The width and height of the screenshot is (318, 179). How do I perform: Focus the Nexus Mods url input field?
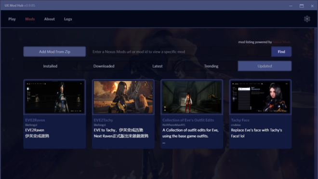180,52
